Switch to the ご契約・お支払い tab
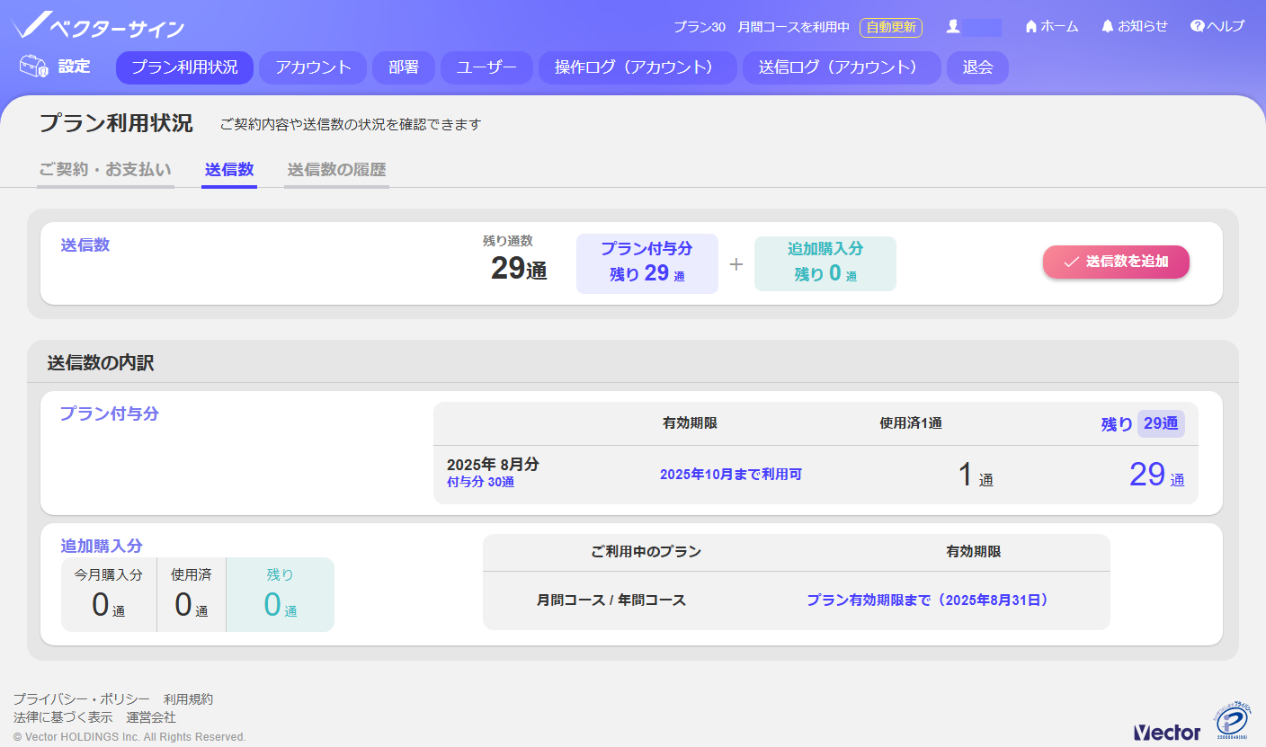Viewport: 1266px width, 747px height. click(x=105, y=170)
